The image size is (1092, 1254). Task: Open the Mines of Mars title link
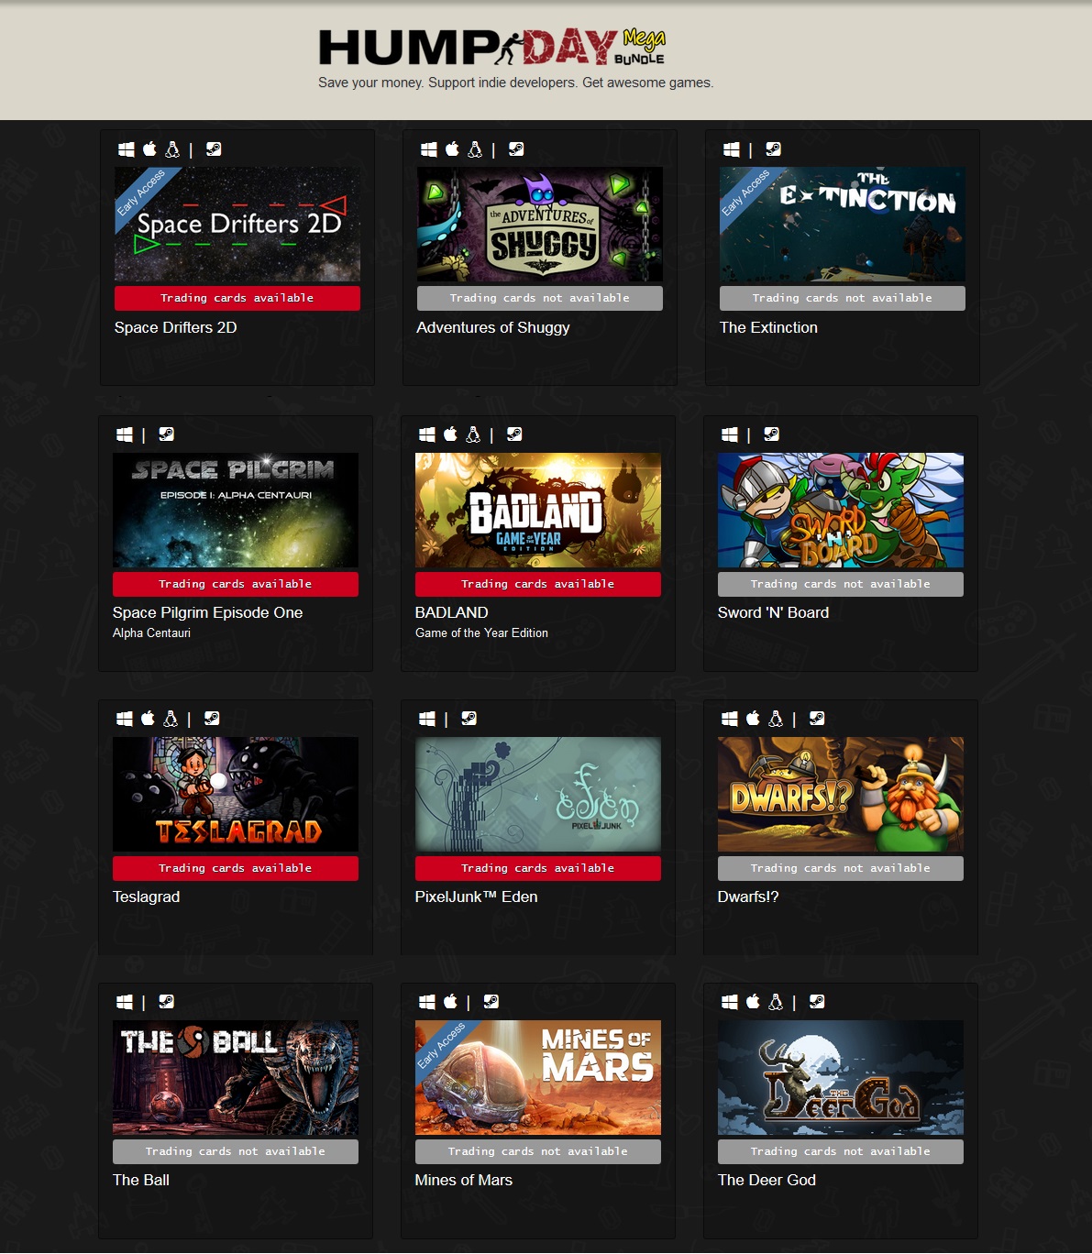[464, 1180]
